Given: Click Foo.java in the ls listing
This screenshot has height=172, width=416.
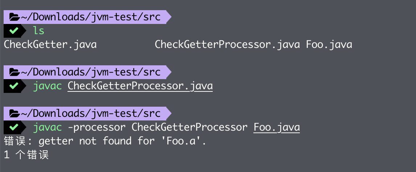Looking at the screenshot, I should [329, 45].
